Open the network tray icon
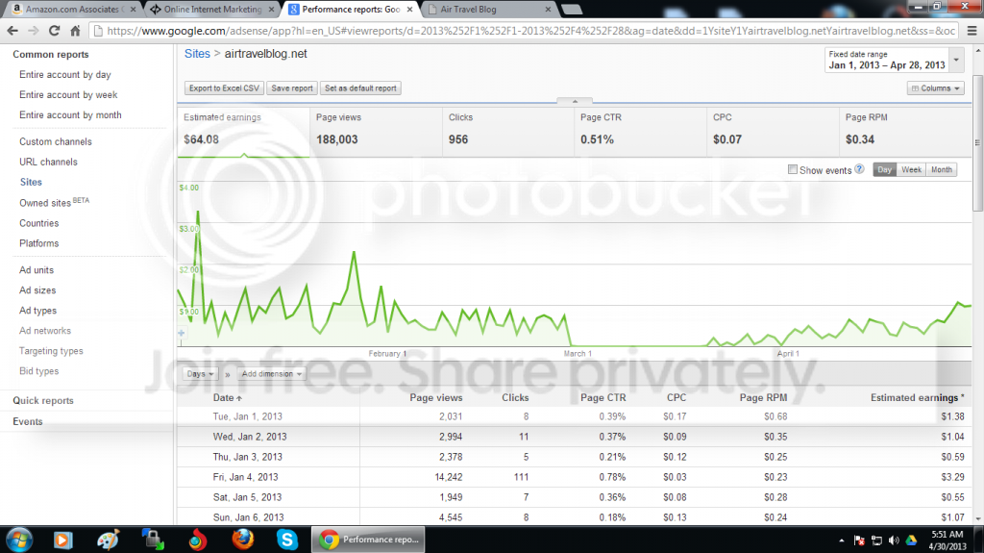Image resolution: width=984 pixels, height=553 pixels. [876, 540]
